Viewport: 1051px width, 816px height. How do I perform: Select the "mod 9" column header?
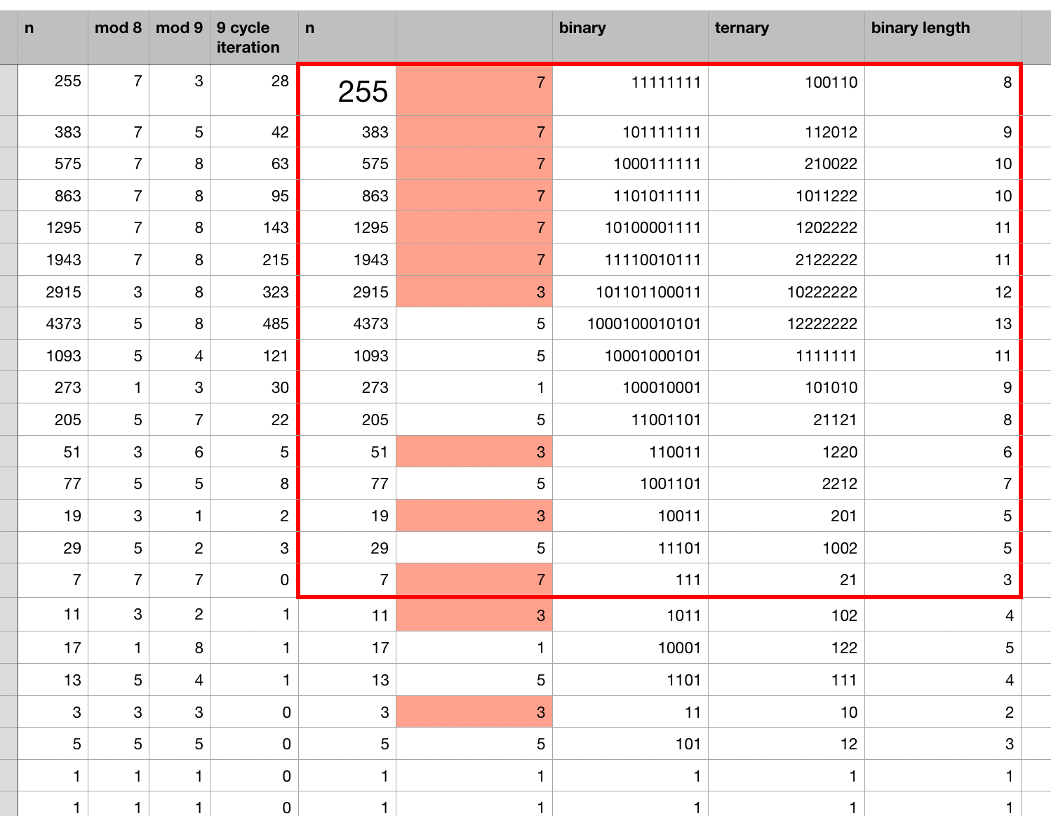(x=179, y=36)
